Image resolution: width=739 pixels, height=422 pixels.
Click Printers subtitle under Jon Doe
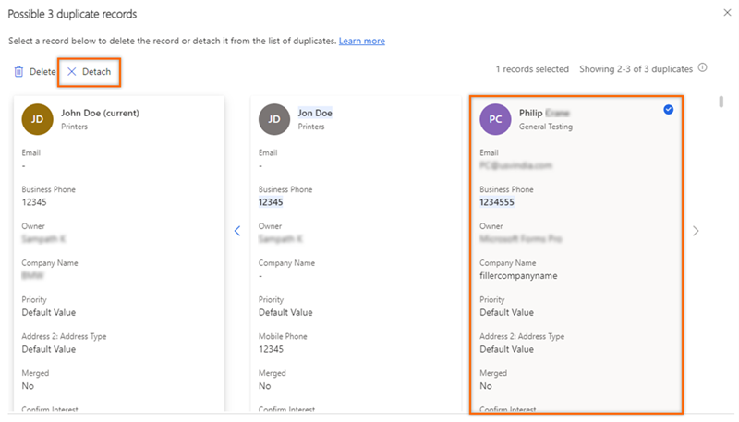click(311, 127)
